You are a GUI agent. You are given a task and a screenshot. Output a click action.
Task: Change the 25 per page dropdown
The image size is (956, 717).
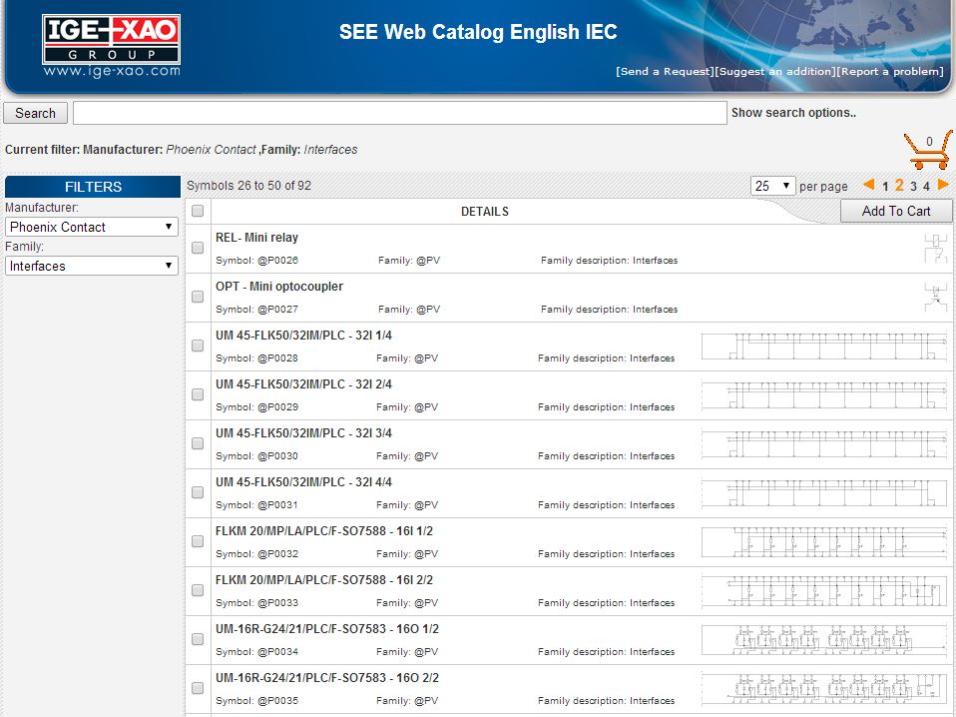click(772, 186)
